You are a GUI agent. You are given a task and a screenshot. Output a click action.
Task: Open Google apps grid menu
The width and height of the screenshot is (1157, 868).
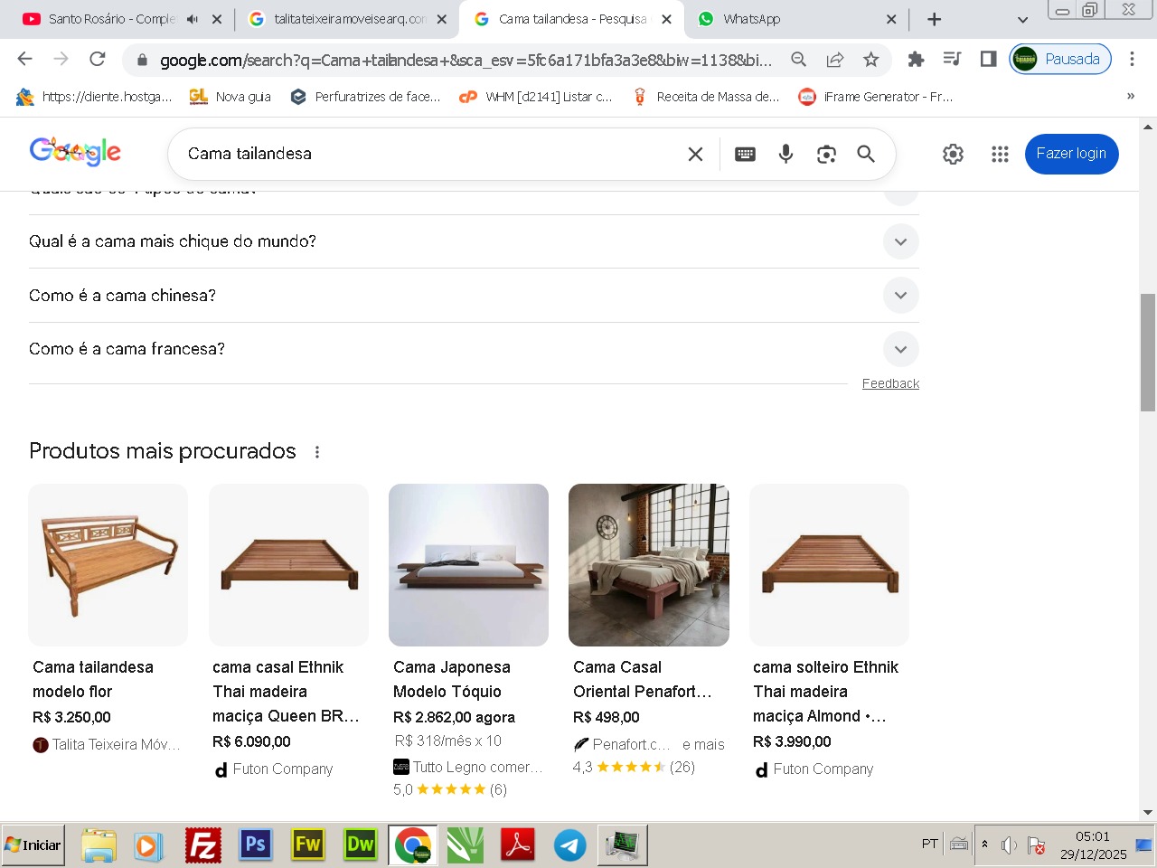pos(999,154)
